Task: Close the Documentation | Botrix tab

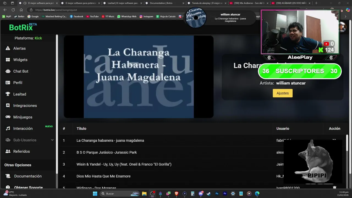Action: click(x=183, y=3)
